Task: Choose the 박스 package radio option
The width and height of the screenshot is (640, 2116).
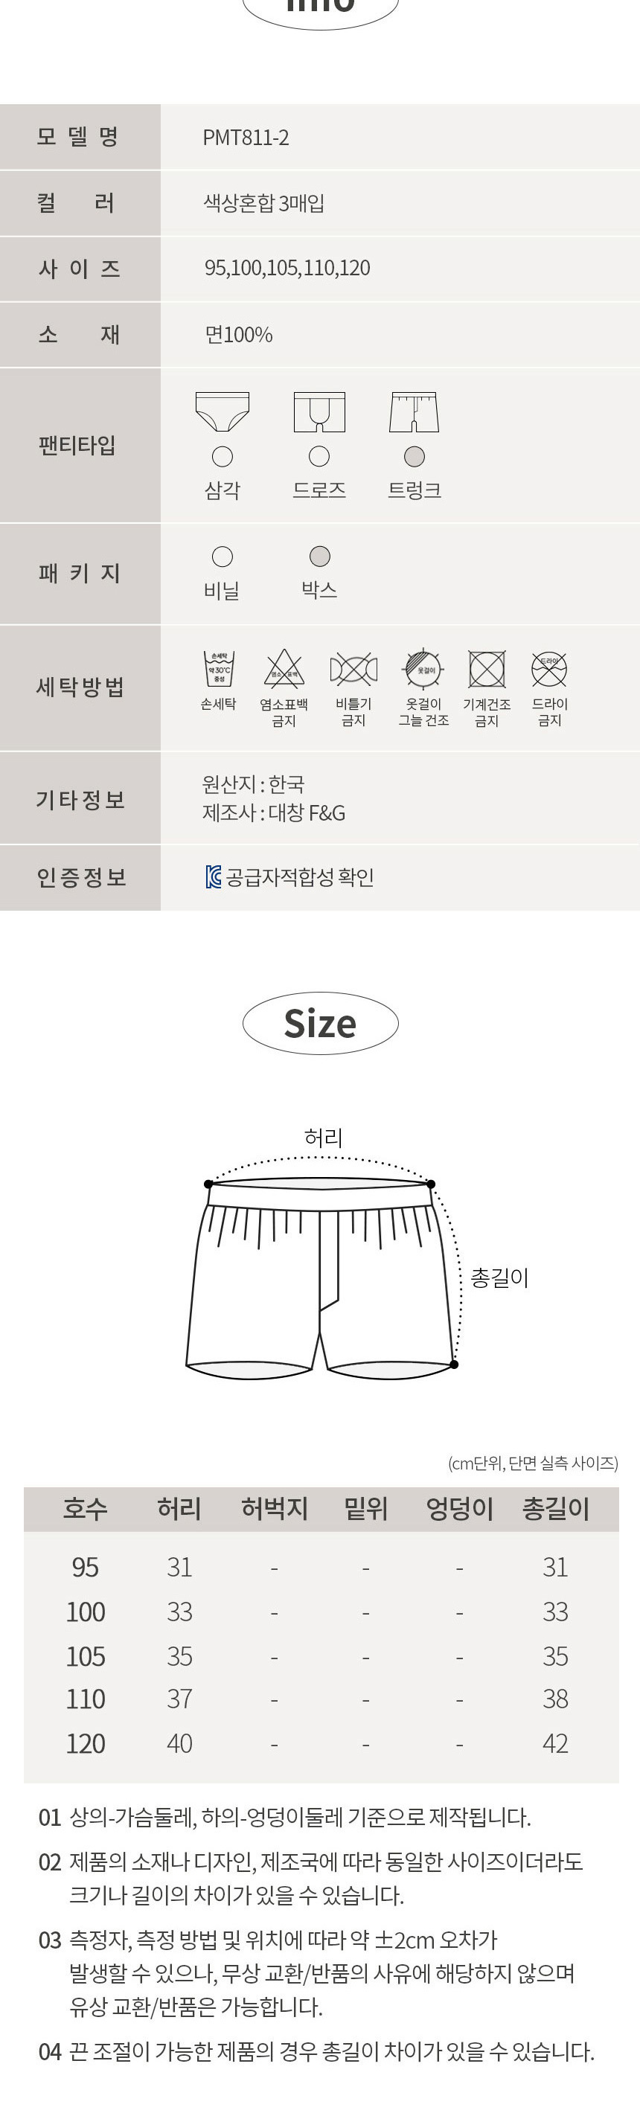Action: pyautogui.click(x=319, y=557)
